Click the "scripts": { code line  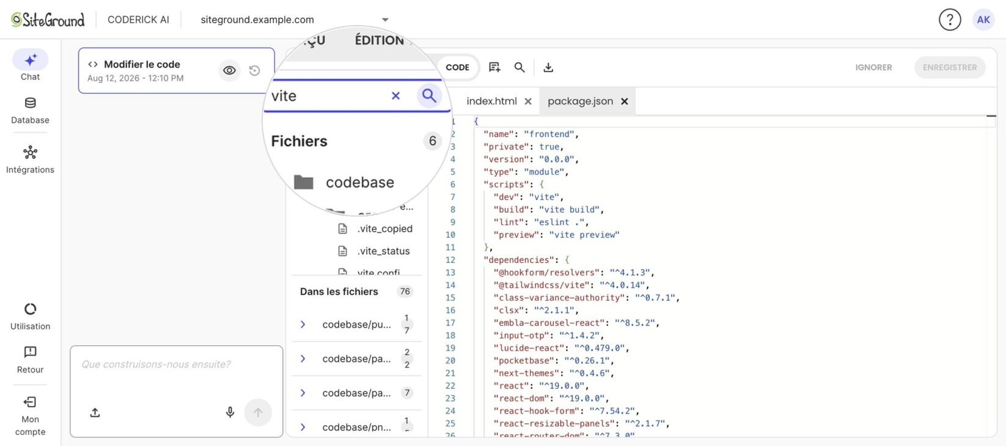[513, 185]
